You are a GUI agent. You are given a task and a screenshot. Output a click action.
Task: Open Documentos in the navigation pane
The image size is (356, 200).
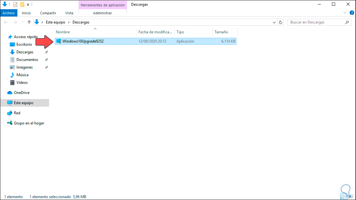pyautogui.click(x=27, y=60)
